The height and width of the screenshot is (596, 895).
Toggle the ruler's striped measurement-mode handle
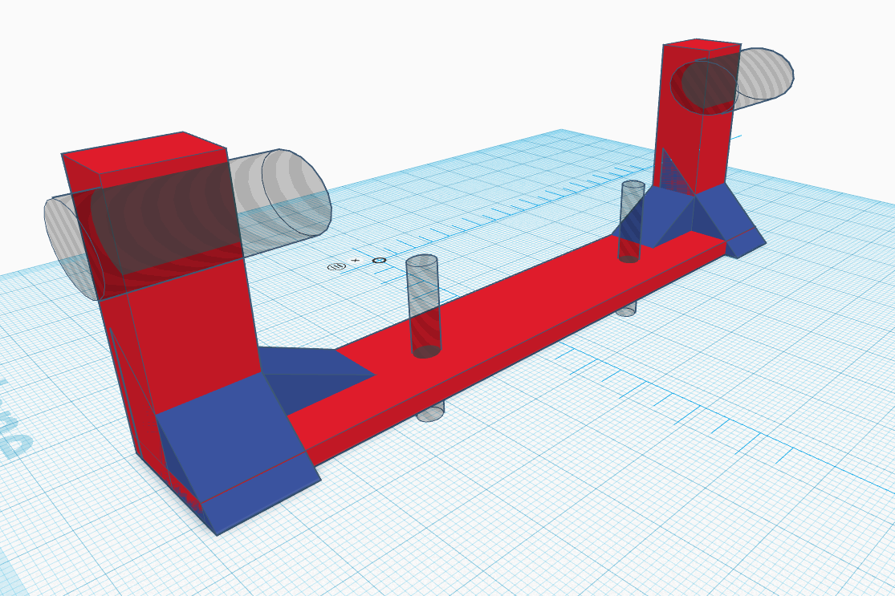pos(337,266)
